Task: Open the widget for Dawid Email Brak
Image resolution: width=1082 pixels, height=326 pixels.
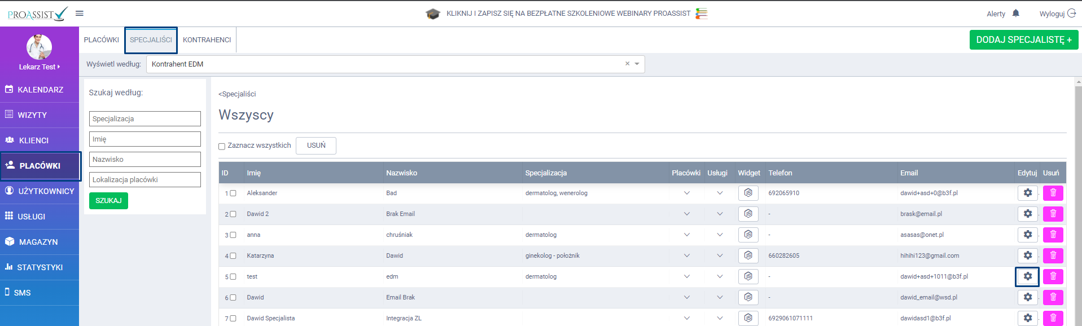Action: pos(748,297)
